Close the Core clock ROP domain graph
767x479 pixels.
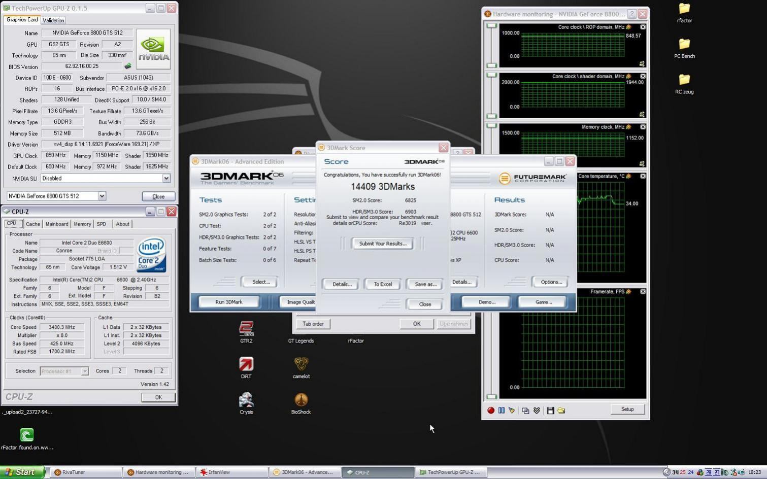[x=643, y=27]
